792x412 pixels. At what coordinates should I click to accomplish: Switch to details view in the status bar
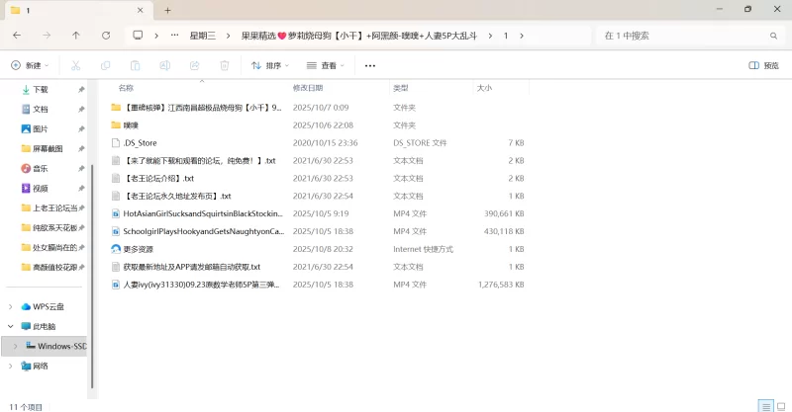coord(764,405)
